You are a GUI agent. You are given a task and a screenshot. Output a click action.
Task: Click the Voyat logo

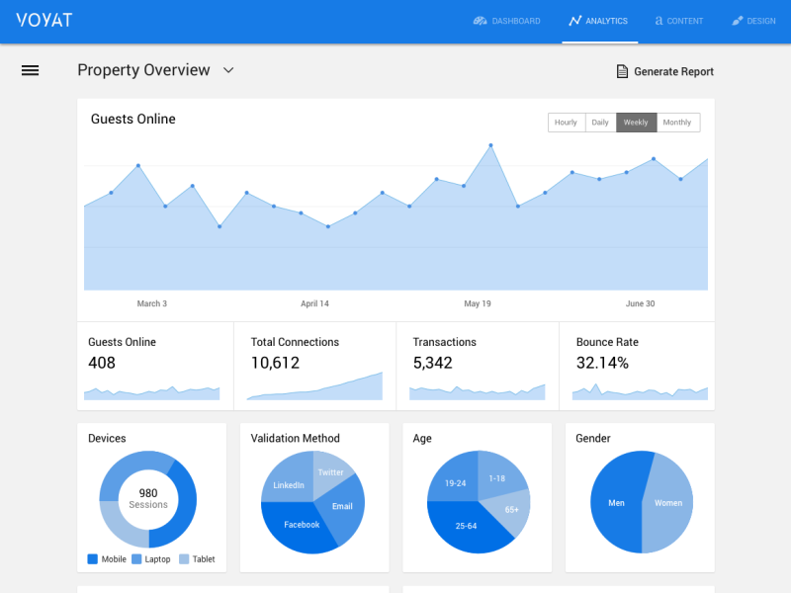[x=44, y=20]
